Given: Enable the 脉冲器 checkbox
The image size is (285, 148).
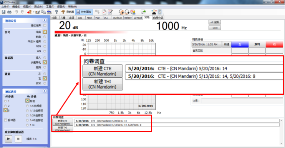Looking at the screenshot, I should (x=5, y=120).
